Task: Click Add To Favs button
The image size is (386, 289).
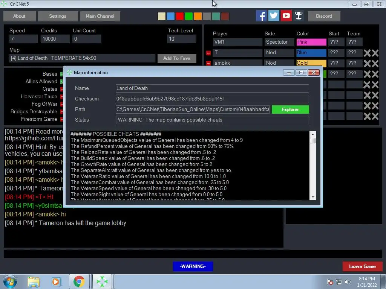Action: tap(177, 58)
